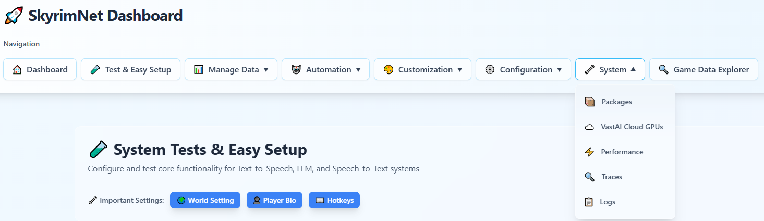
Task: Click the rocket logo icon
Action: point(14,16)
